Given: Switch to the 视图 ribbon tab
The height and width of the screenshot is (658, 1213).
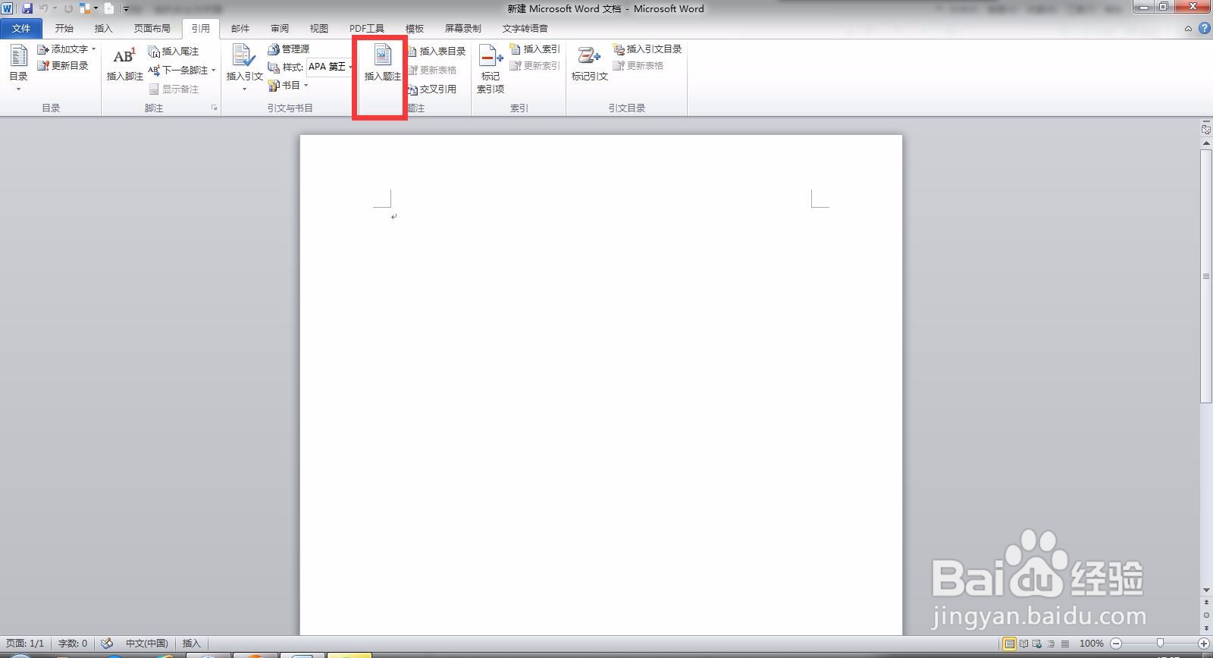Looking at the screenshot, I should click(319, 29).
